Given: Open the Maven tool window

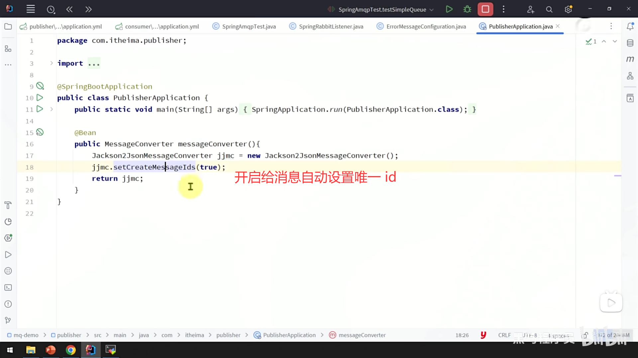Looking at the screenshot, I should pyautogui.click(x=630, y=59).
